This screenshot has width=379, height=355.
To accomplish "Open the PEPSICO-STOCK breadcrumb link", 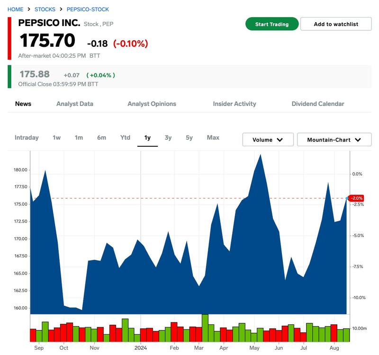I will 88,9.
